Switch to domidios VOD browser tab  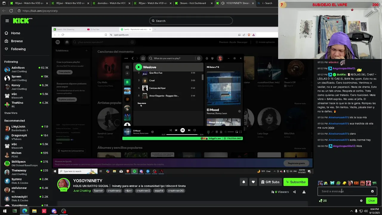tap(111, 3)
